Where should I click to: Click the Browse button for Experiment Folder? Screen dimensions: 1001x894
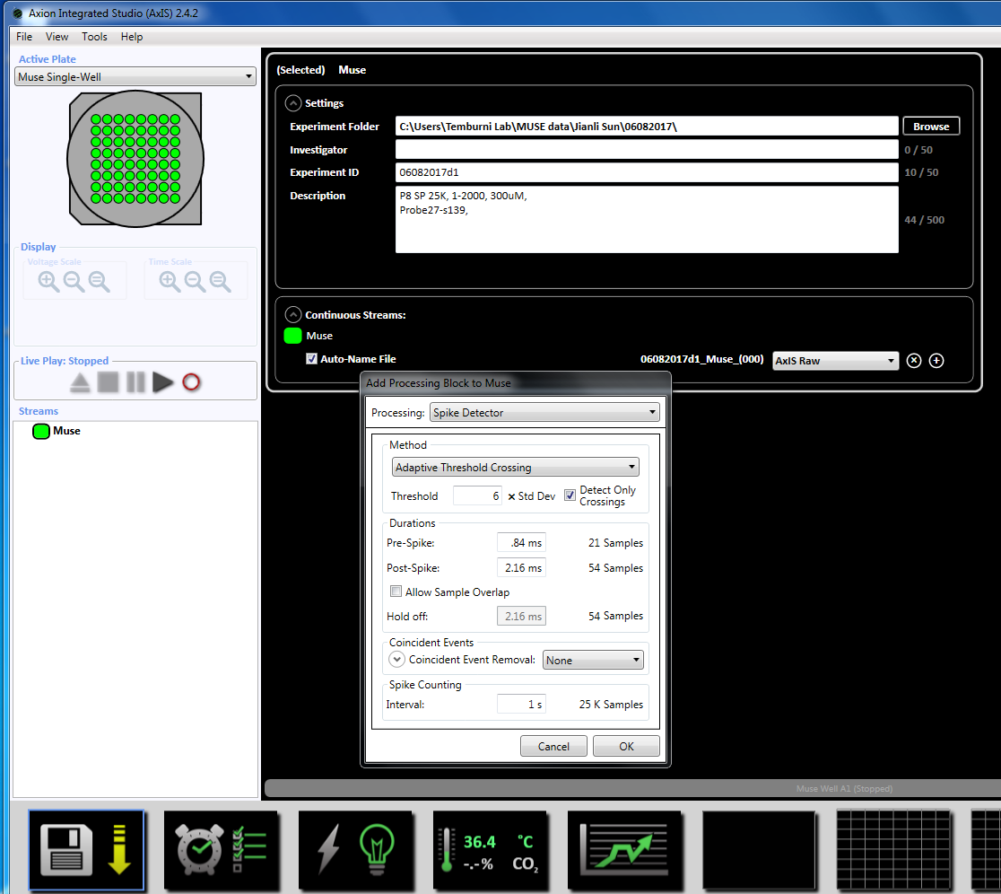pyautogui.click(x=931, y=127)
